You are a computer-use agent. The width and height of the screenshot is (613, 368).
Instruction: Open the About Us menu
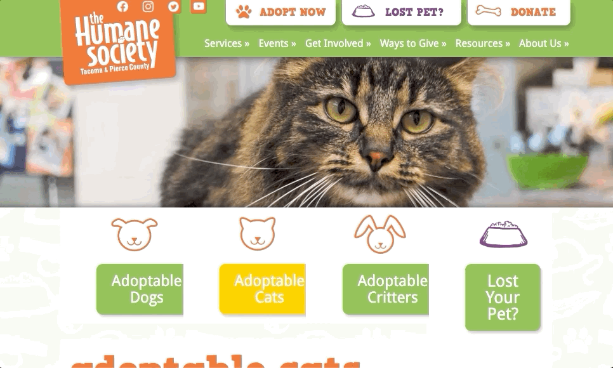544,43
